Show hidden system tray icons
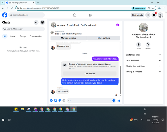Screen dimensions: 167x132 (142, 120)
